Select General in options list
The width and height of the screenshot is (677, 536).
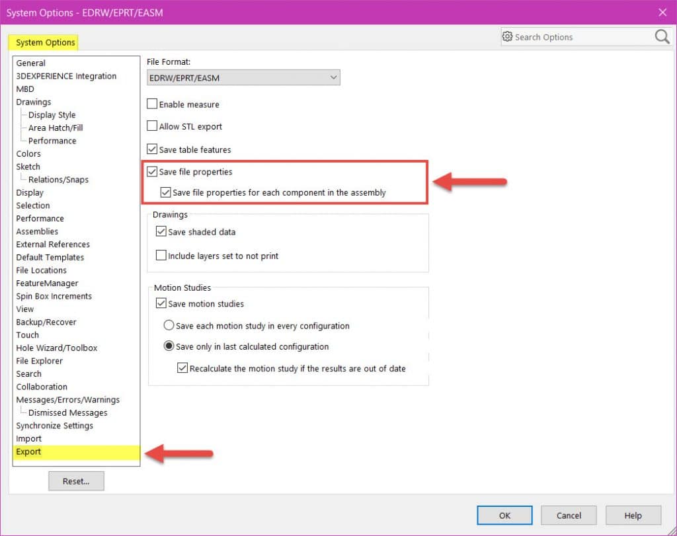(x=30, y=63)
